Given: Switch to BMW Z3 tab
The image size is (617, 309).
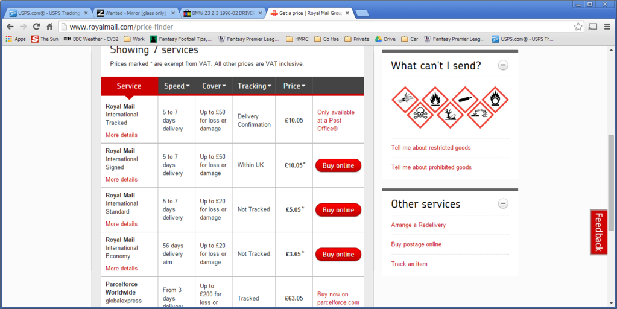Looking at the screenshot, I should pos(223,13).
